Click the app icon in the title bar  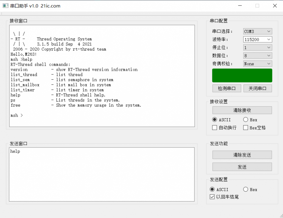(5, 6)
